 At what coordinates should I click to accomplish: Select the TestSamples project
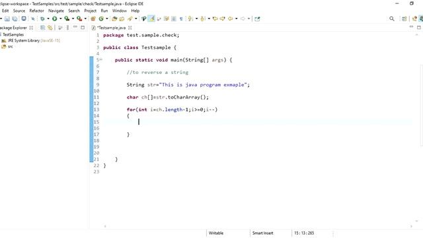(13, 34)
